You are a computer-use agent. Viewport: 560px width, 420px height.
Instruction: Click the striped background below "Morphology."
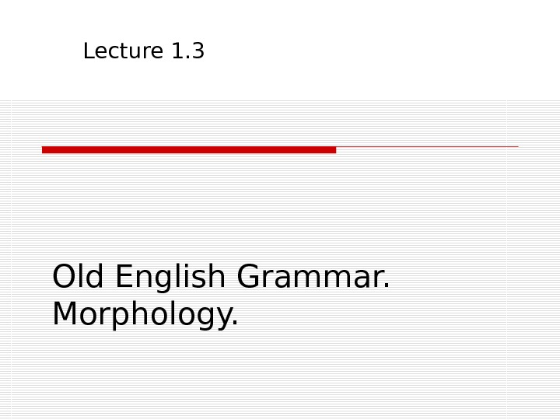[233, 373]
